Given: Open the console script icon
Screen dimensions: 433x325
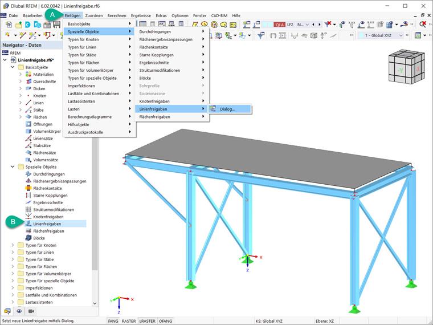Looking at the screenshot, I should [162, 25].
